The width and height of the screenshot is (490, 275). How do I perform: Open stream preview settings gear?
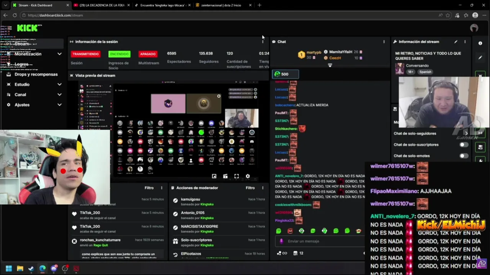click(x=248, y=176)
